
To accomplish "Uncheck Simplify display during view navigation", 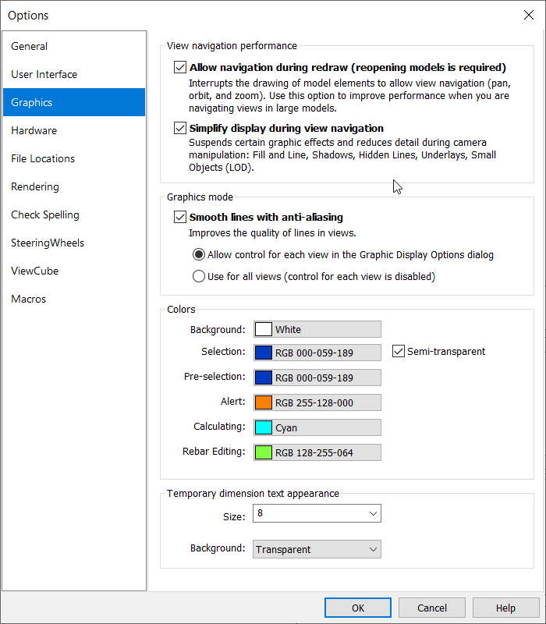I will pos(180,128).
